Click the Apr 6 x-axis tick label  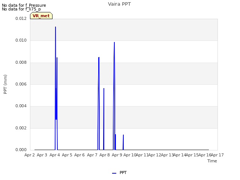(x=79, y=155)
